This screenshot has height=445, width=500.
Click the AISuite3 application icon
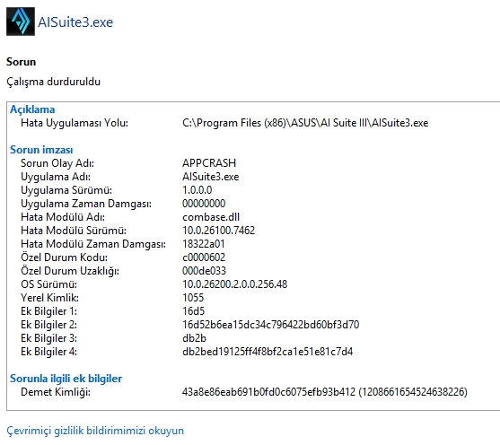pos(21,22)
